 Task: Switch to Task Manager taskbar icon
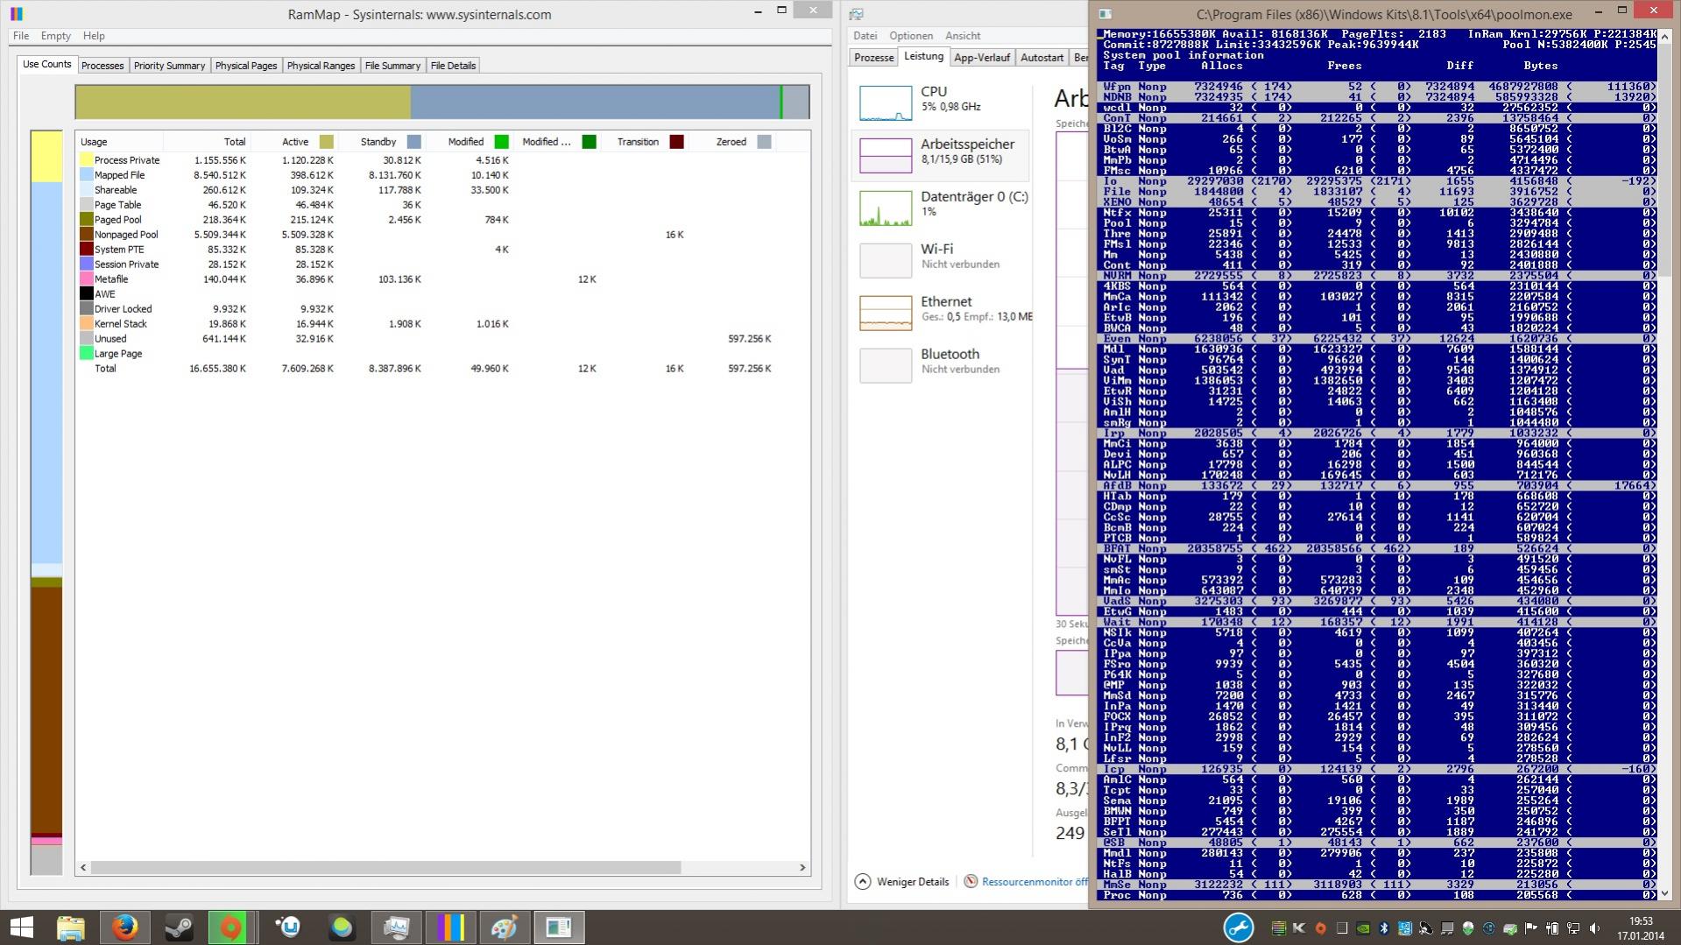tap(396, 927)
